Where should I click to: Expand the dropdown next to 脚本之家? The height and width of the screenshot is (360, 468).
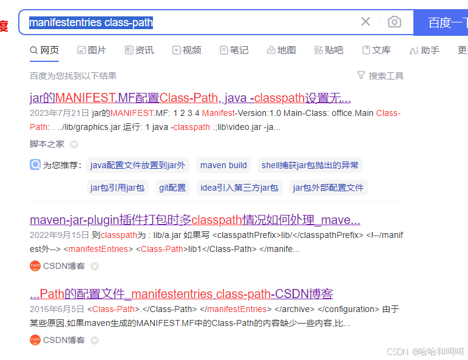coord(74,144)
